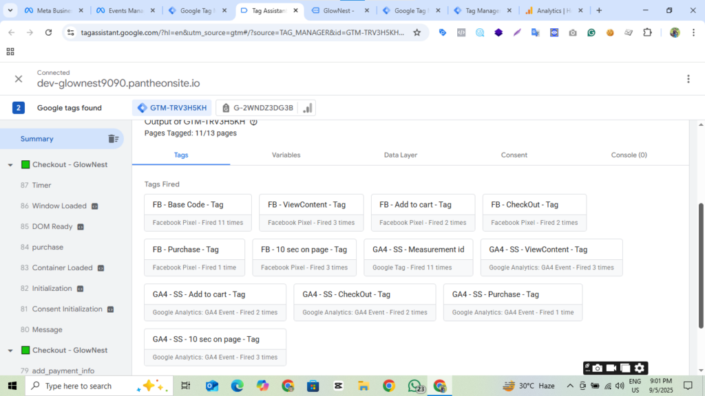This screenshot has width=705, height=396.
Task: Clear events using the Summary delete icon
Action: (113, 139)
